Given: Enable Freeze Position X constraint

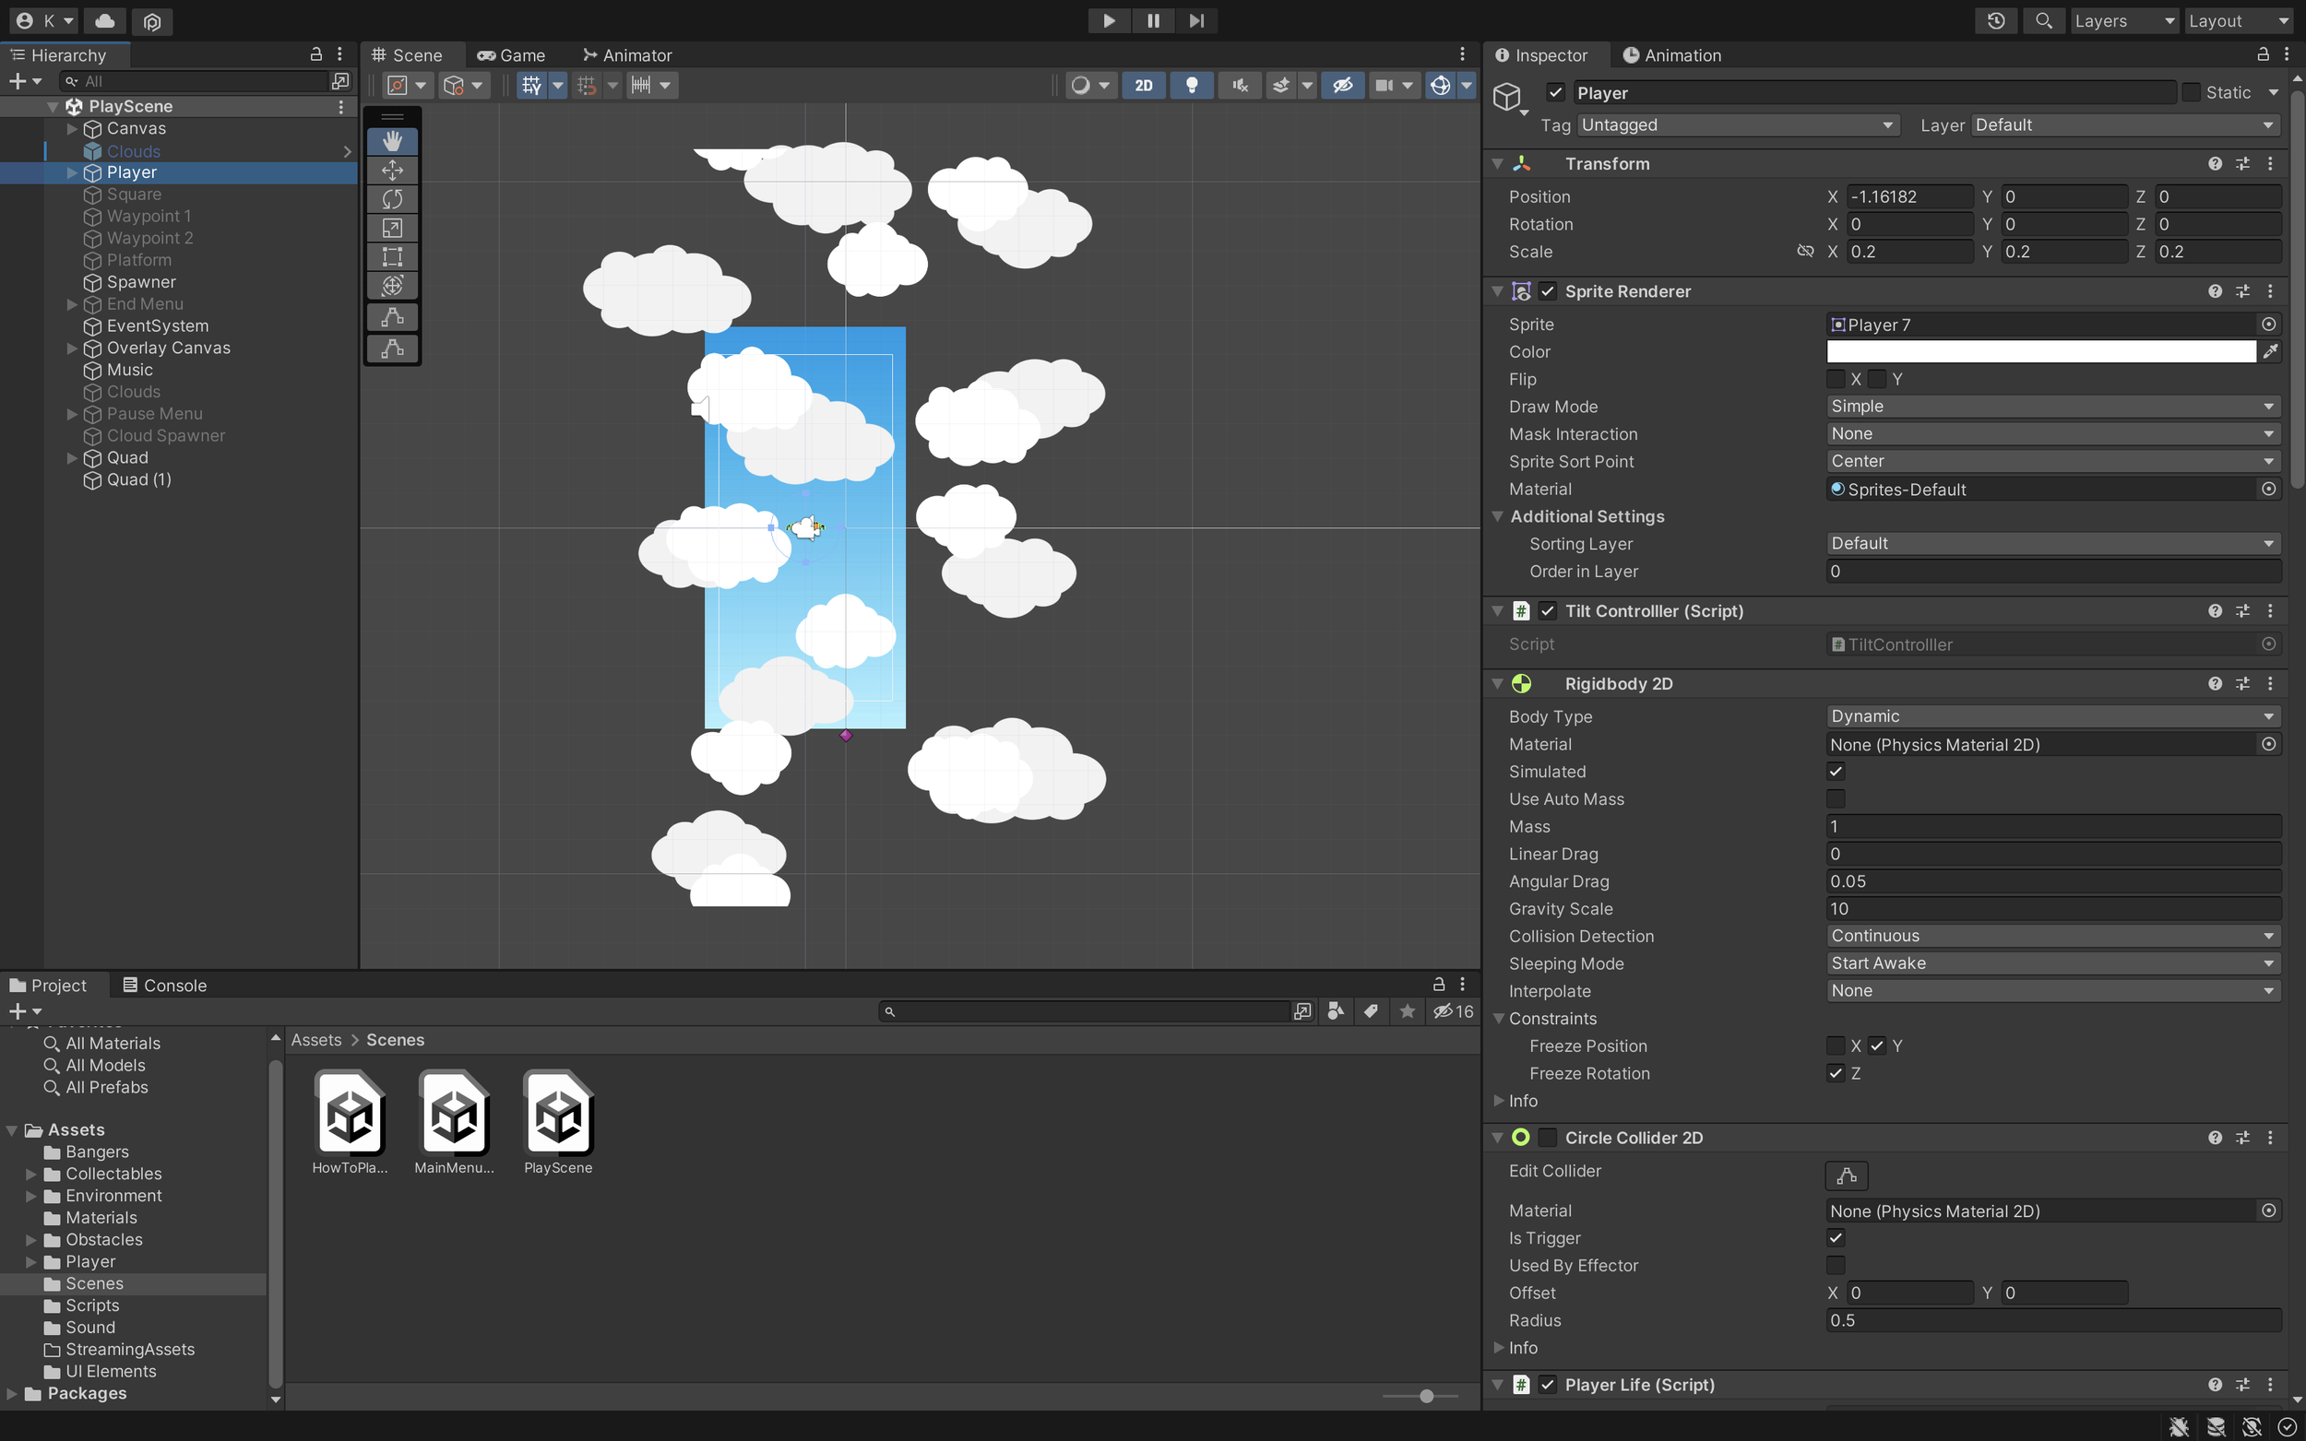Looking at the screenshot, I should tap(1835, 1045).
